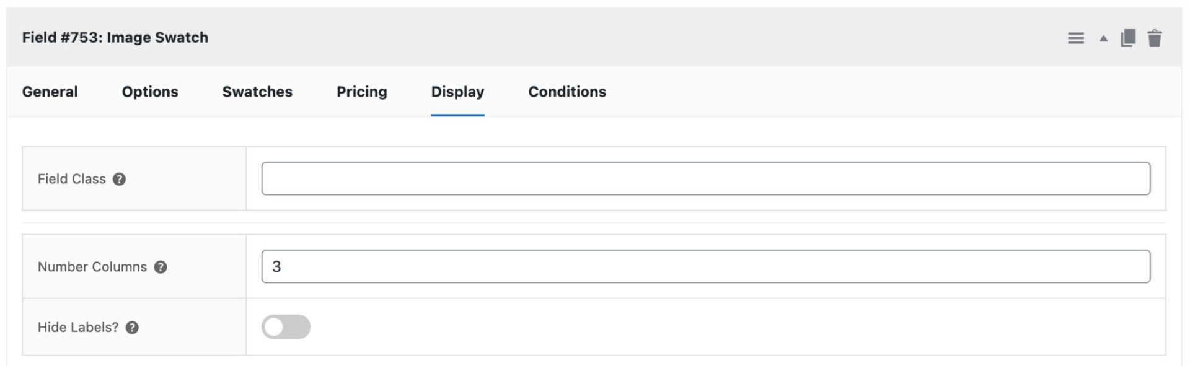The image size is (1190, 366).
Task: Switch to the General tab
Action: tap(50, 92)
